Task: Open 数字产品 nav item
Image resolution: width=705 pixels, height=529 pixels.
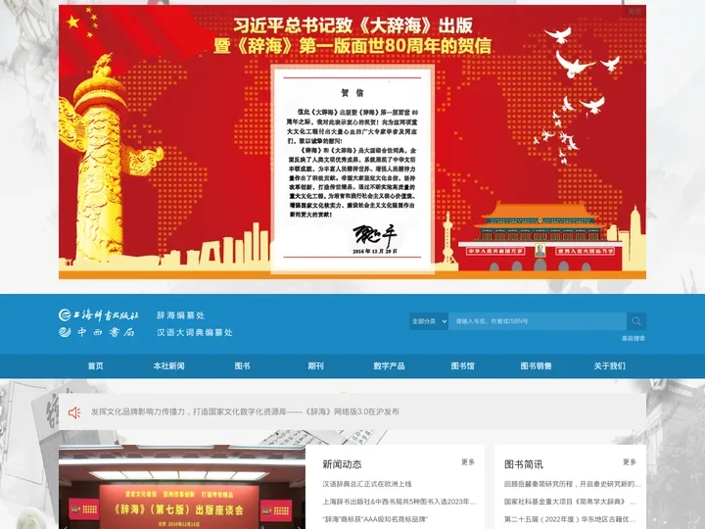Action: tap(389, 366)
